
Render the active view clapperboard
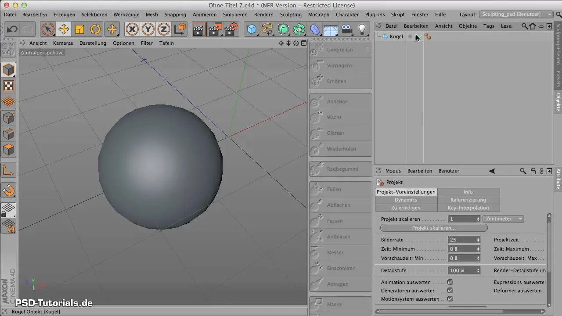pos(199,29)
